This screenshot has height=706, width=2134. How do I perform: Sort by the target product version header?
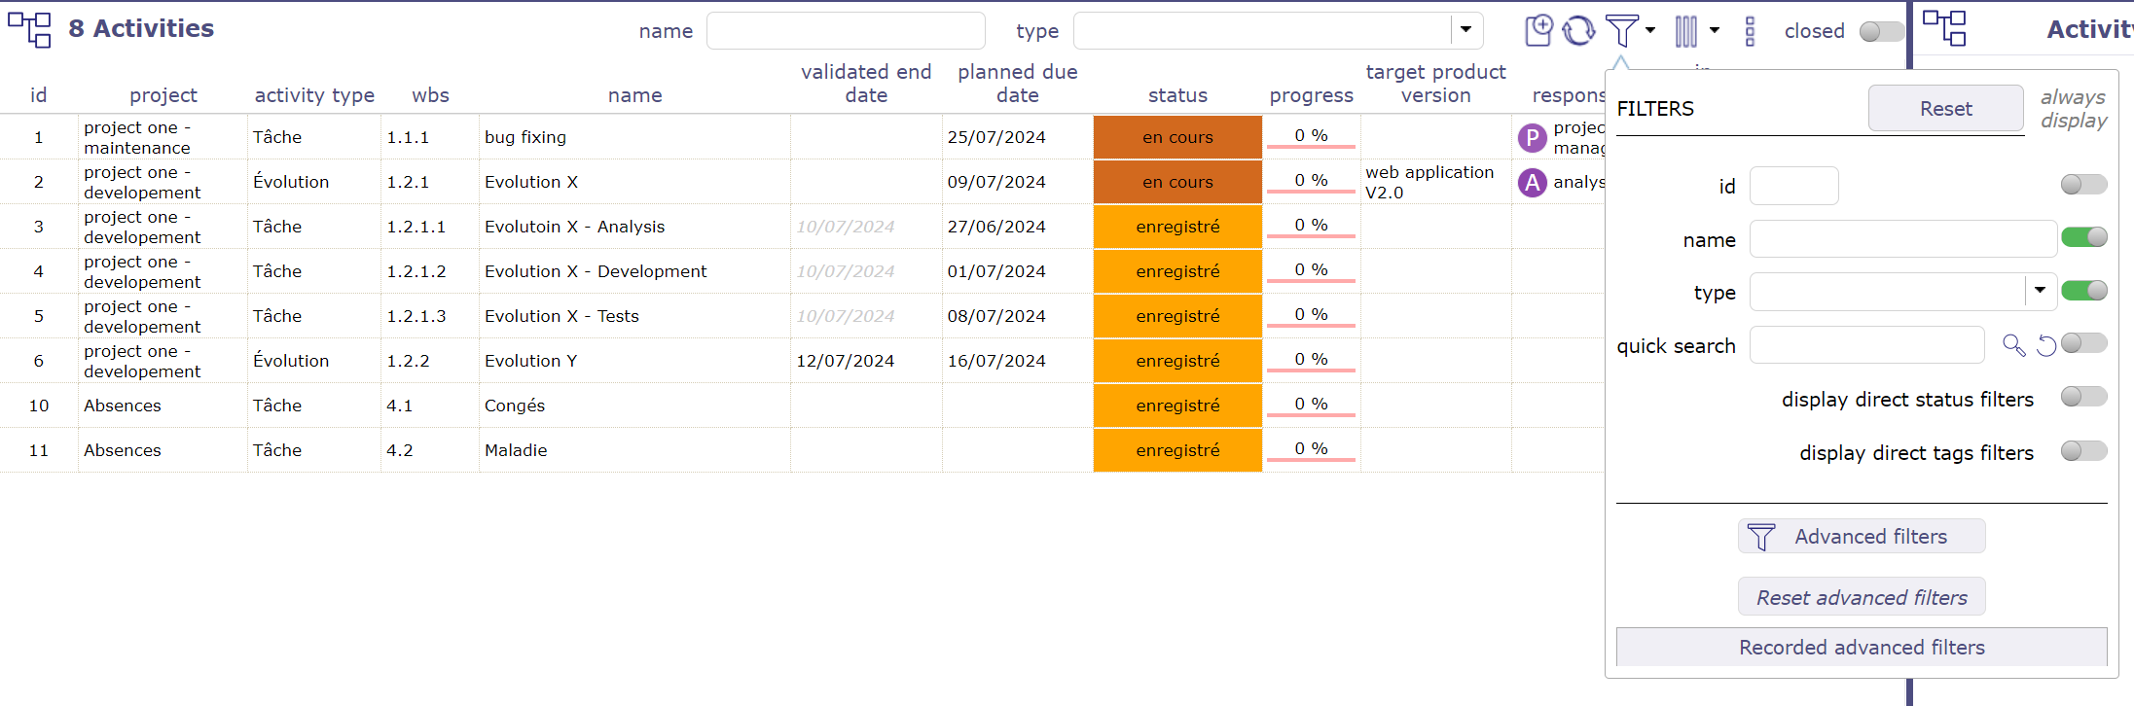pyautogui.click(x=1435, y=84)
